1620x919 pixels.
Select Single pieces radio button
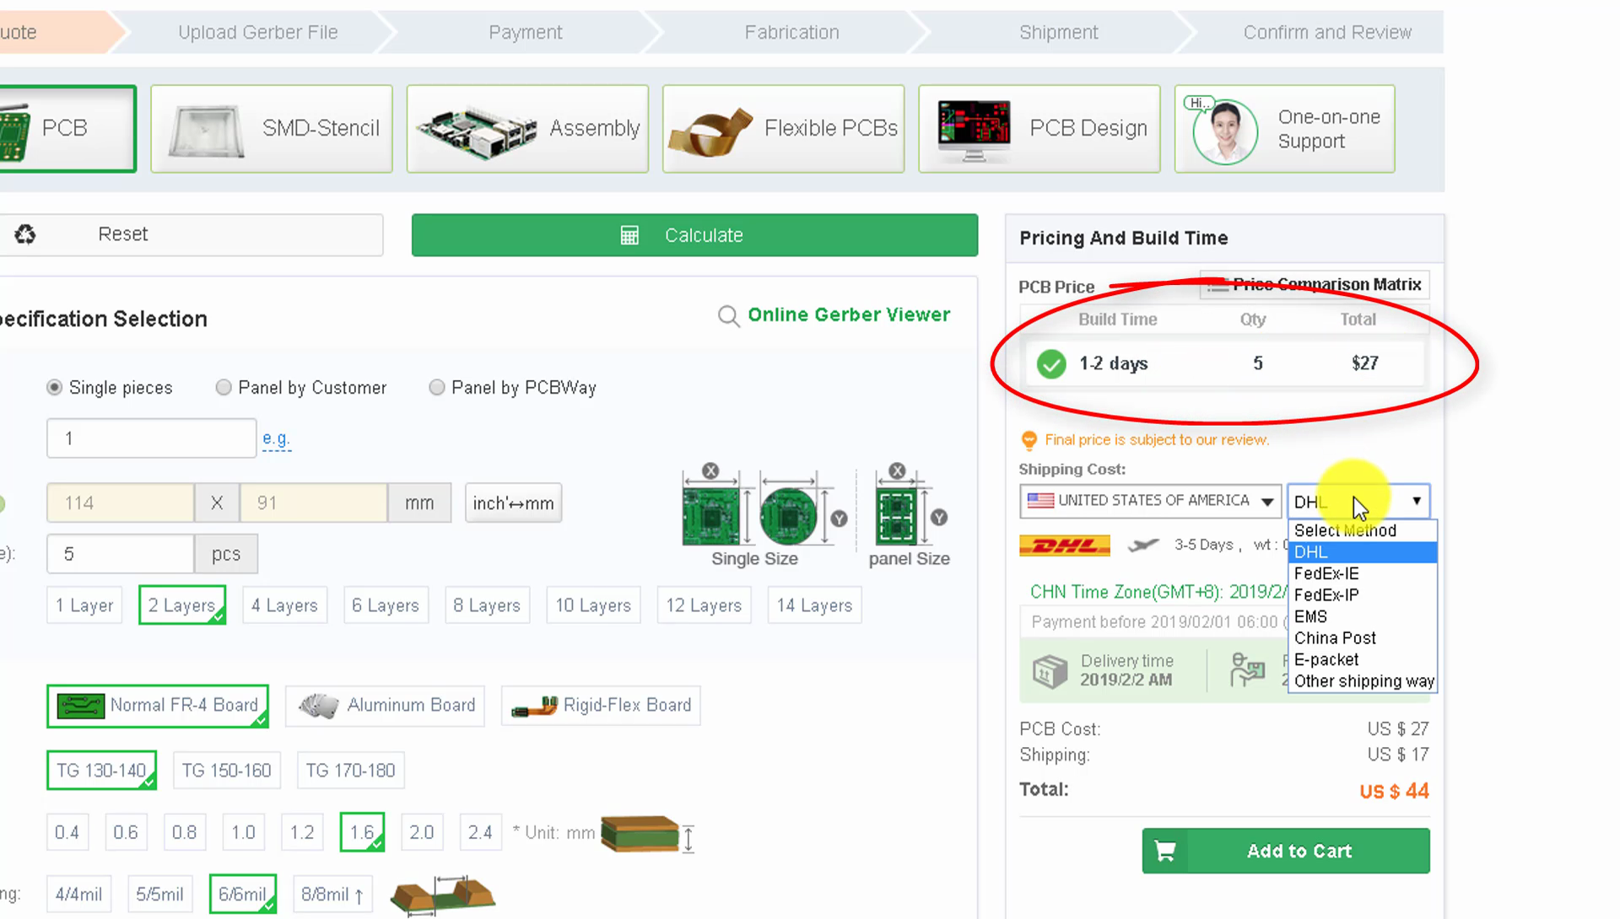[55, 388]
